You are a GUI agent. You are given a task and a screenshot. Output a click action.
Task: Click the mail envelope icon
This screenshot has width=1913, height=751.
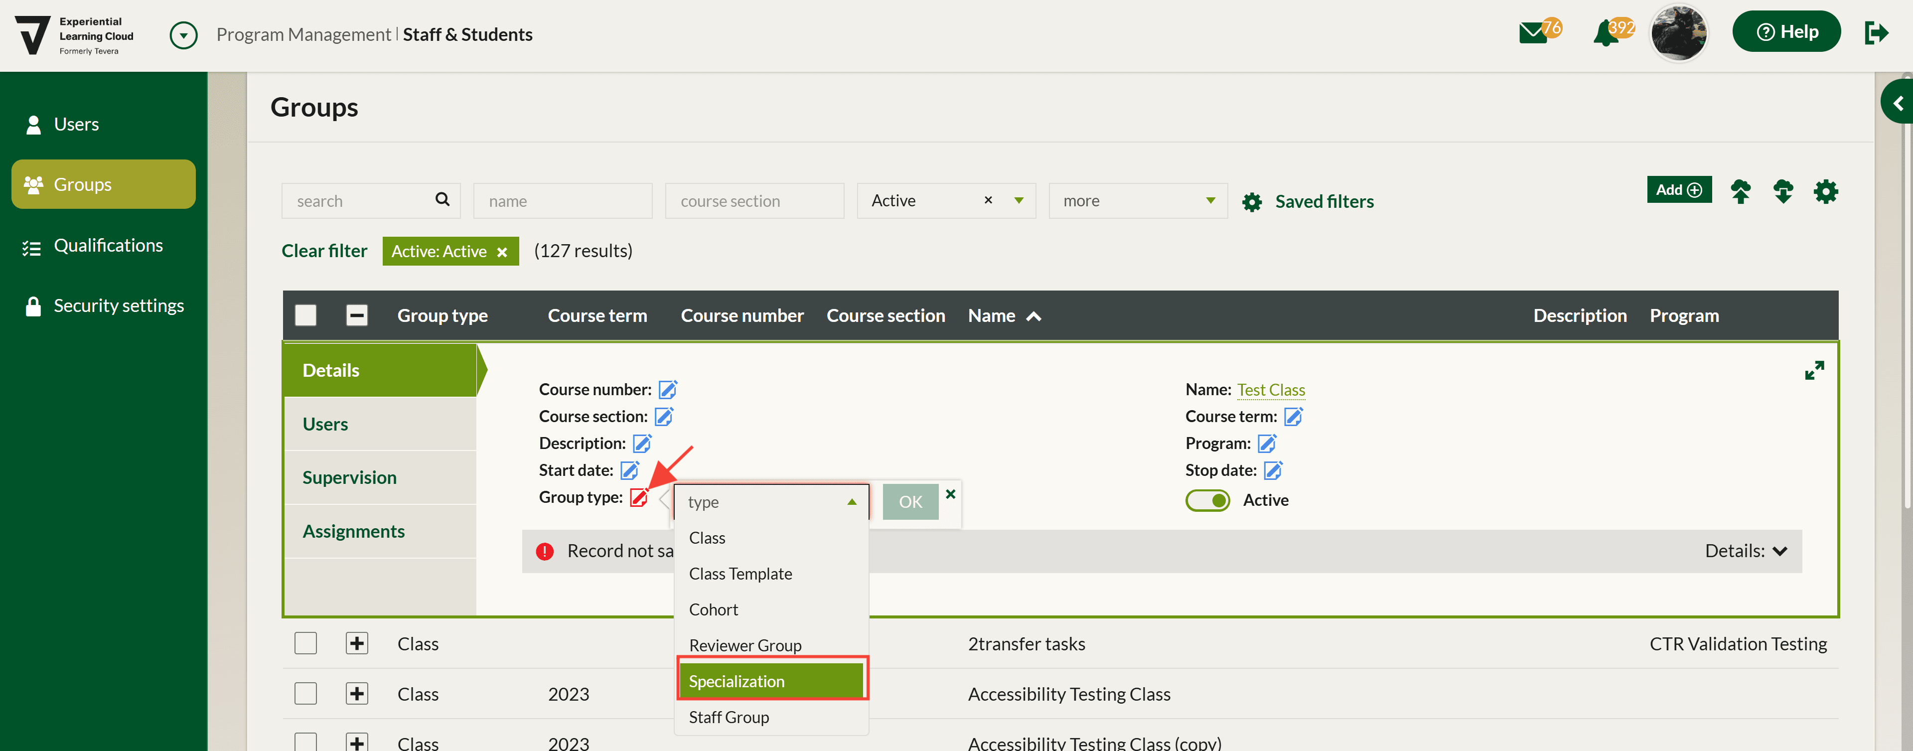[1533, 33]
